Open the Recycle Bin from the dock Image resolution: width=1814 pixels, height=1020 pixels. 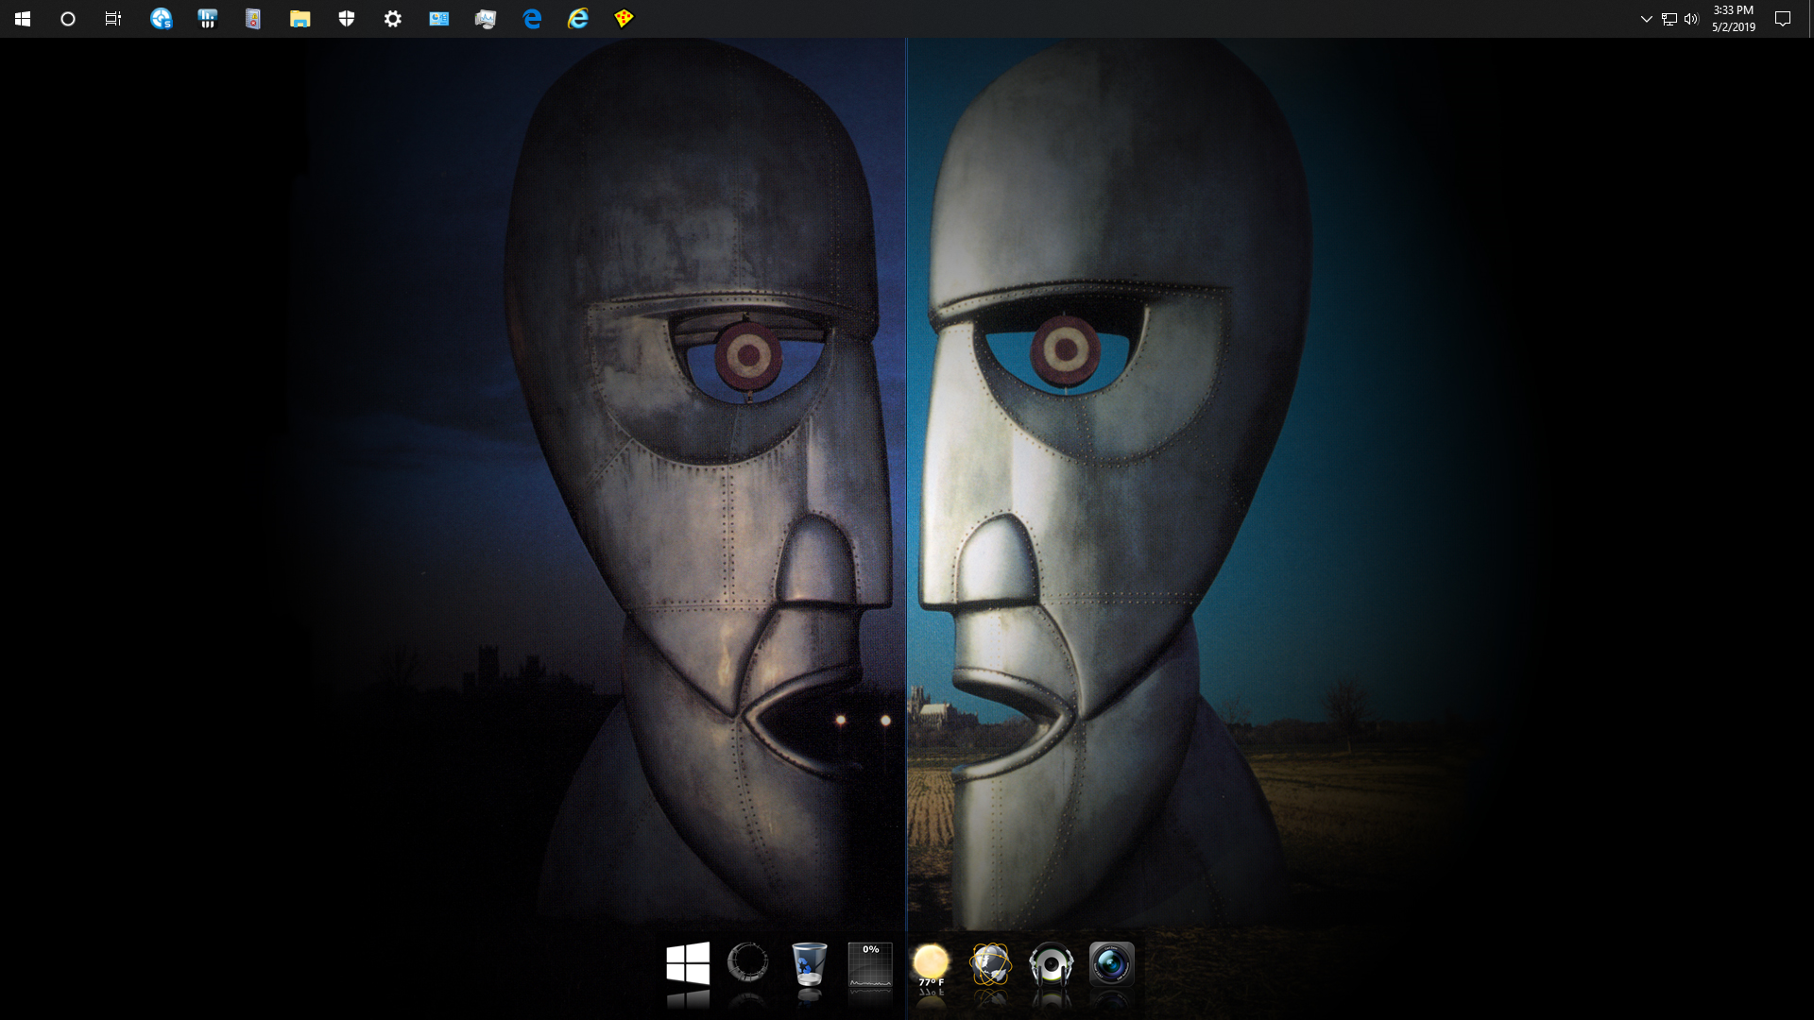809,963
